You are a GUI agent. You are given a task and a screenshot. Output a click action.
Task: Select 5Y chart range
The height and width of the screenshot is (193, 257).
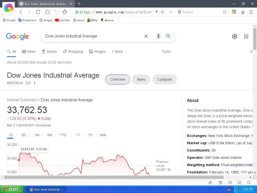pos(91,135)
